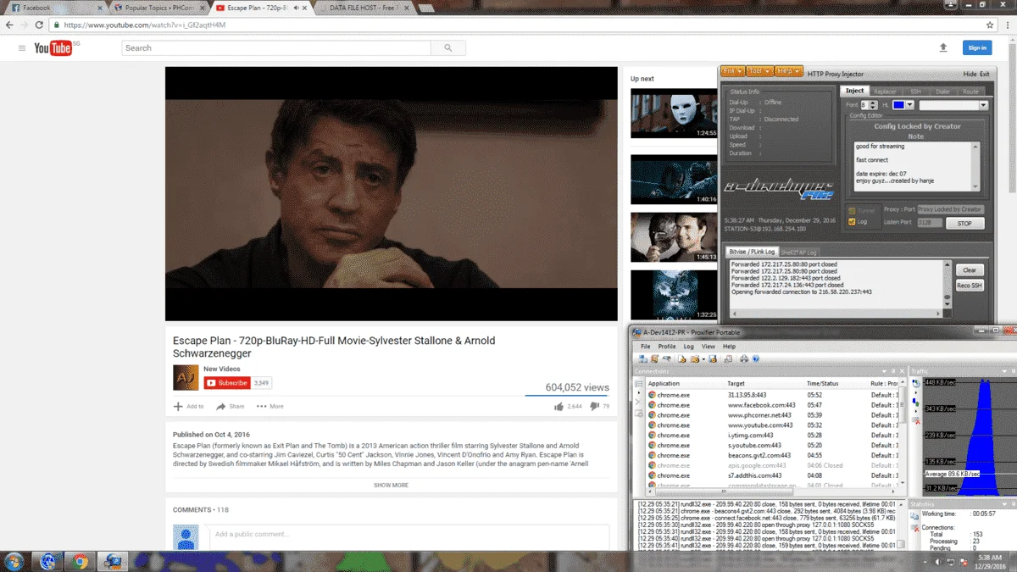Click the Traffic panel top side icon
Viewport: 1017px width, 572px height.
(x=916, y=383)
